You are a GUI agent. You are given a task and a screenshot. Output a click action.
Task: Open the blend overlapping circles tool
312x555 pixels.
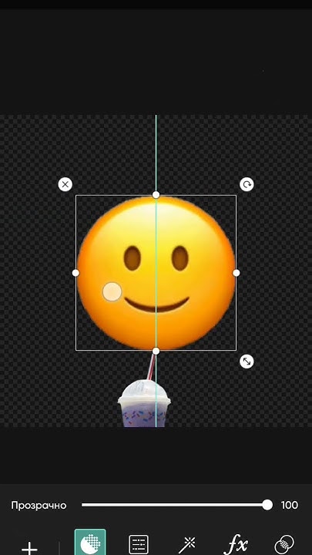point(284,545)
